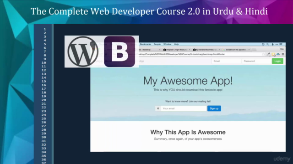Open the Chrome hamburger menu
Screen dimensions: 293x164
[283, 54]
